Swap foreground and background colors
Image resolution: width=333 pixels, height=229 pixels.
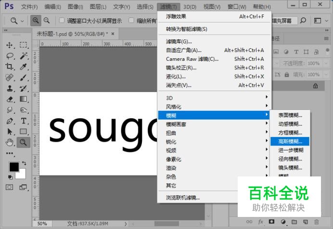pyautogui.click(x=24, y=163)
